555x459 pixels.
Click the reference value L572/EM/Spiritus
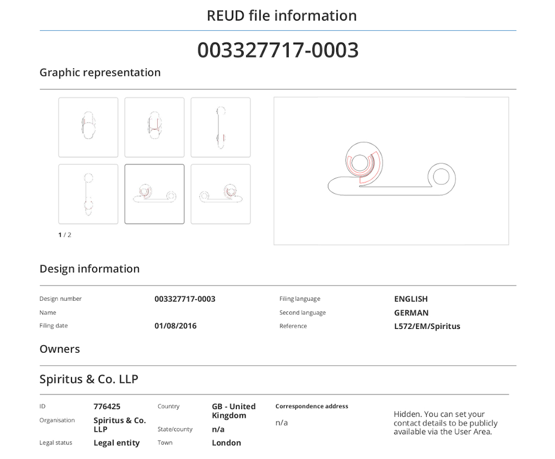427,326
